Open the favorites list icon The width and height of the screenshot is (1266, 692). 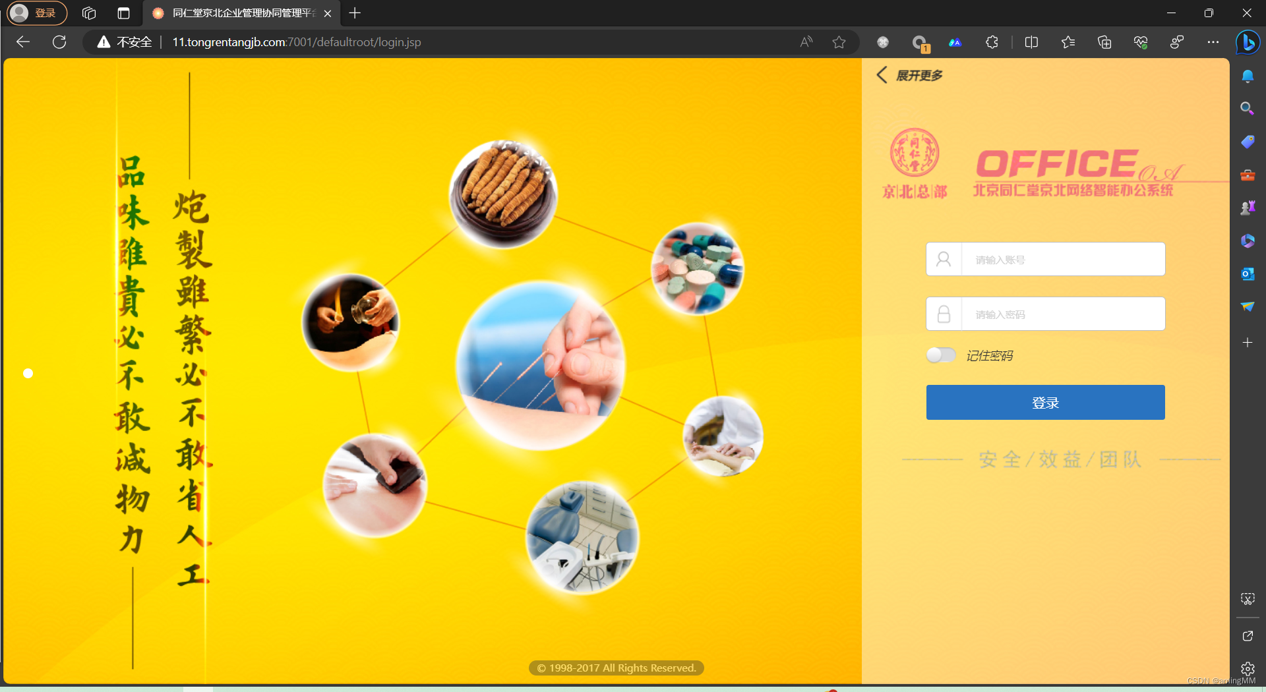tap(1068, 42)
